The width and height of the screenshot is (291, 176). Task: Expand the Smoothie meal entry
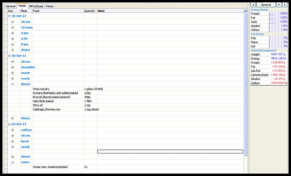coord(12,68)
